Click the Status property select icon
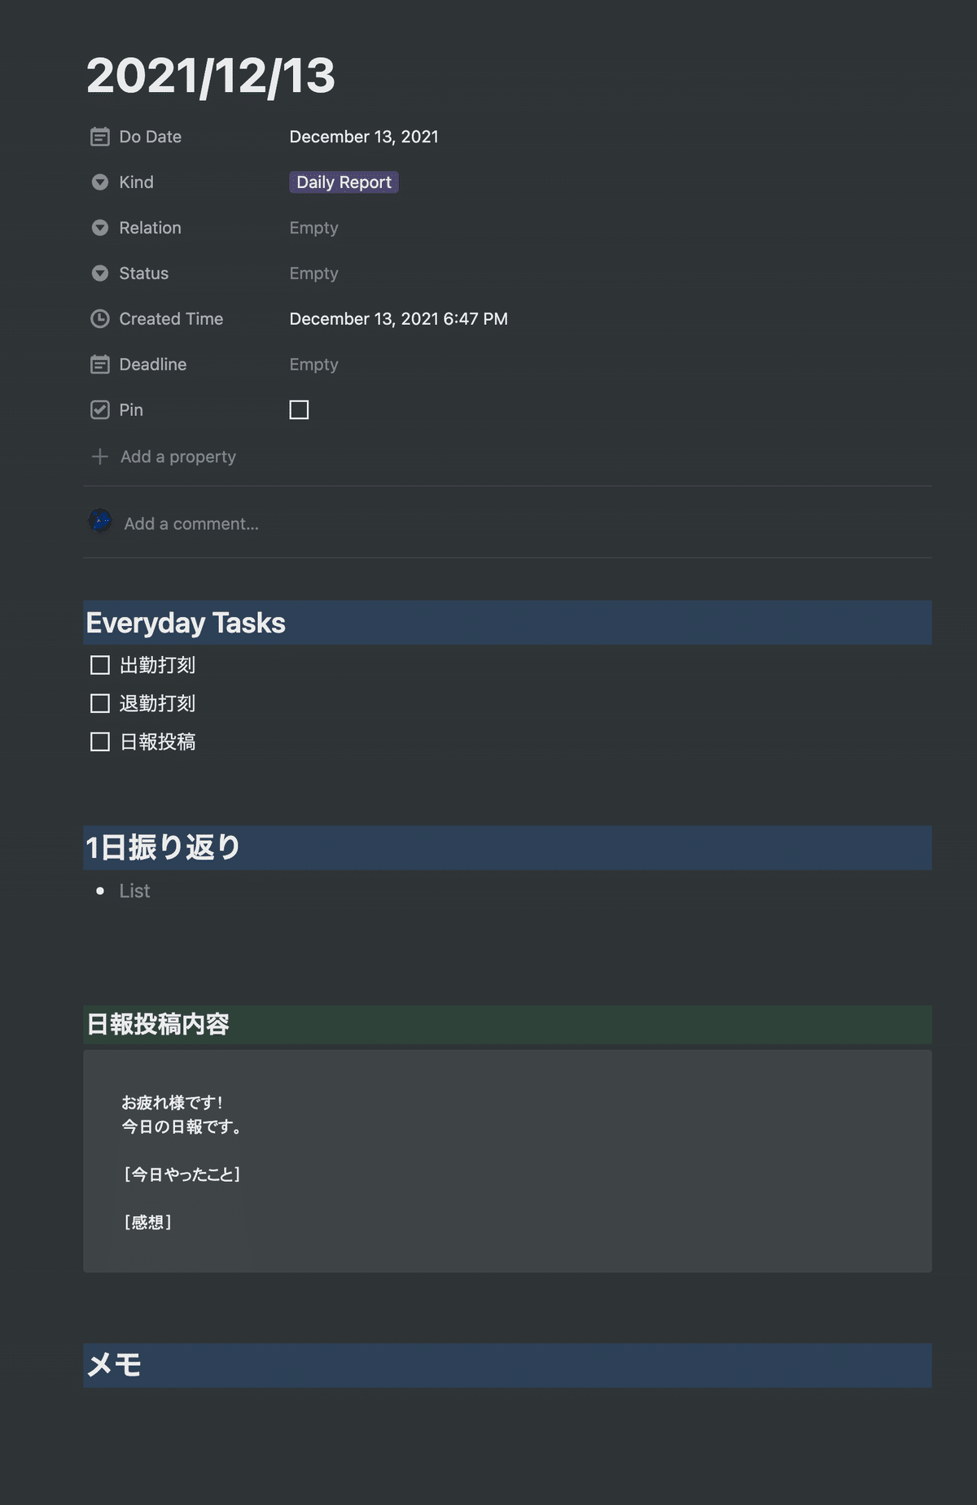The height and width of the screenshot is (1505, 977). click(99, 273)
